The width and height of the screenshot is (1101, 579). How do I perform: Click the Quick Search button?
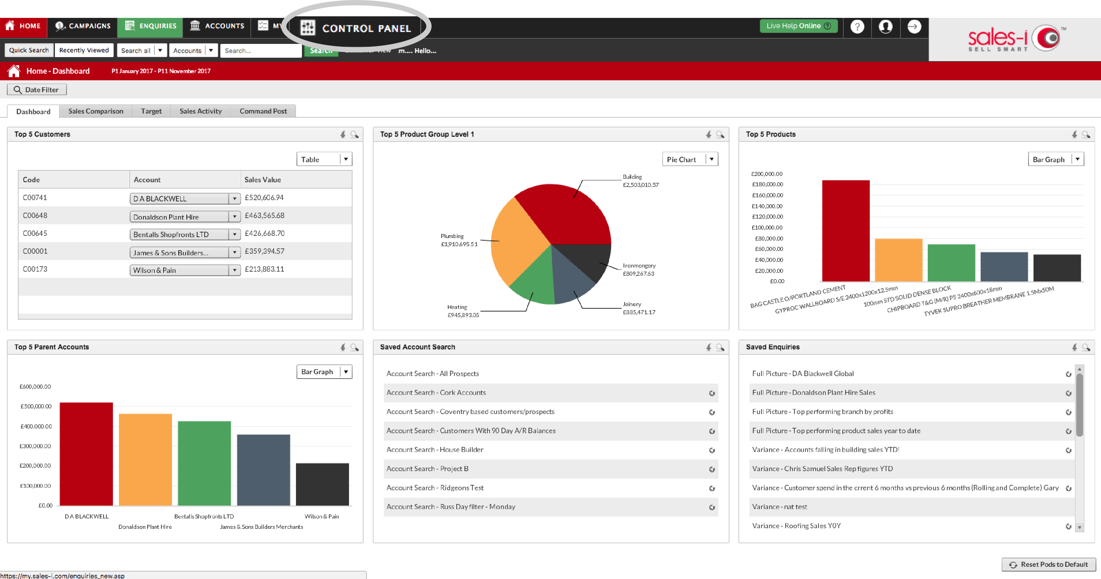coord(28,50)
